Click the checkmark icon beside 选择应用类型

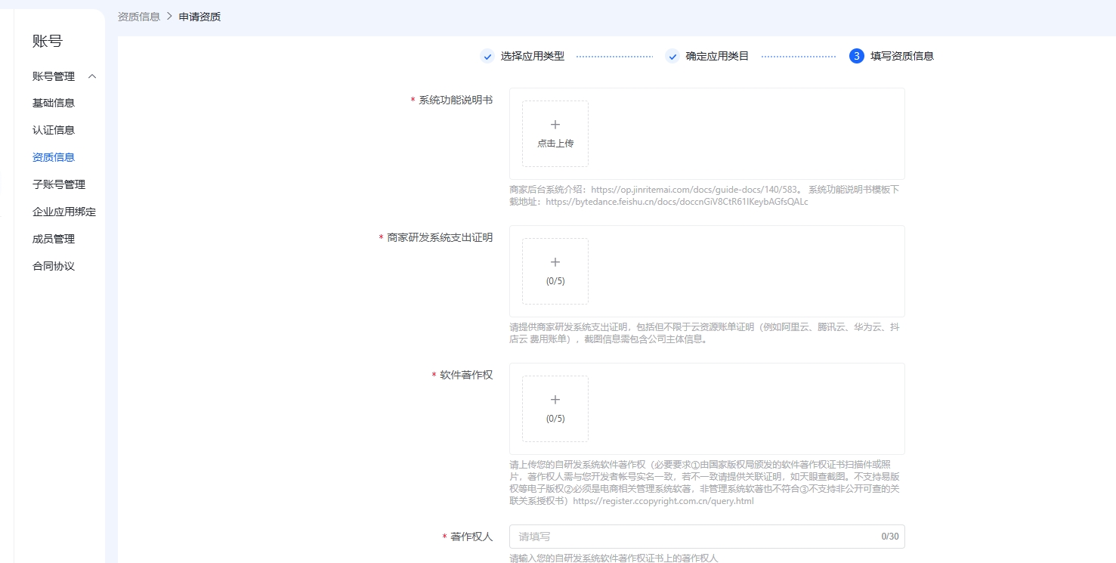(x=487, y=57)
